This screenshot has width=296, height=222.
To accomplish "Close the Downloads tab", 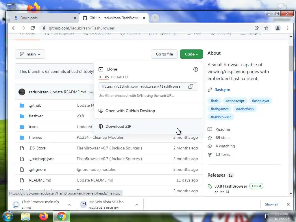I will [x=75, y=18].
